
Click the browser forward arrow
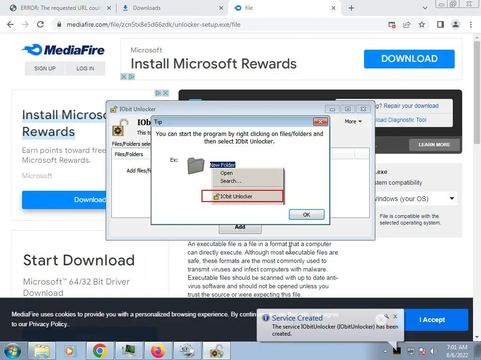coord(25,24)
